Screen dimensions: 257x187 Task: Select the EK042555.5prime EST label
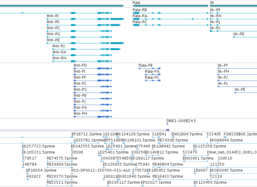click(x=87, y=146)
